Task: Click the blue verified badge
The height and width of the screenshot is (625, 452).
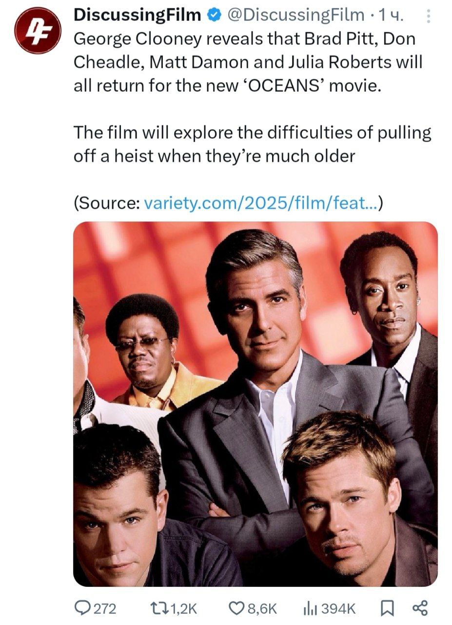Action: 213,16
